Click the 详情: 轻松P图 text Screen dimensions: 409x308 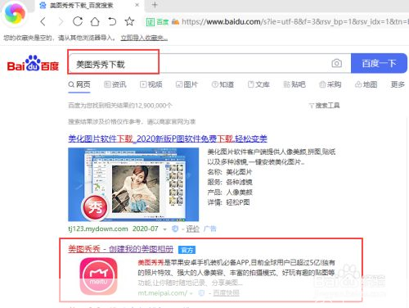point(228,202)
